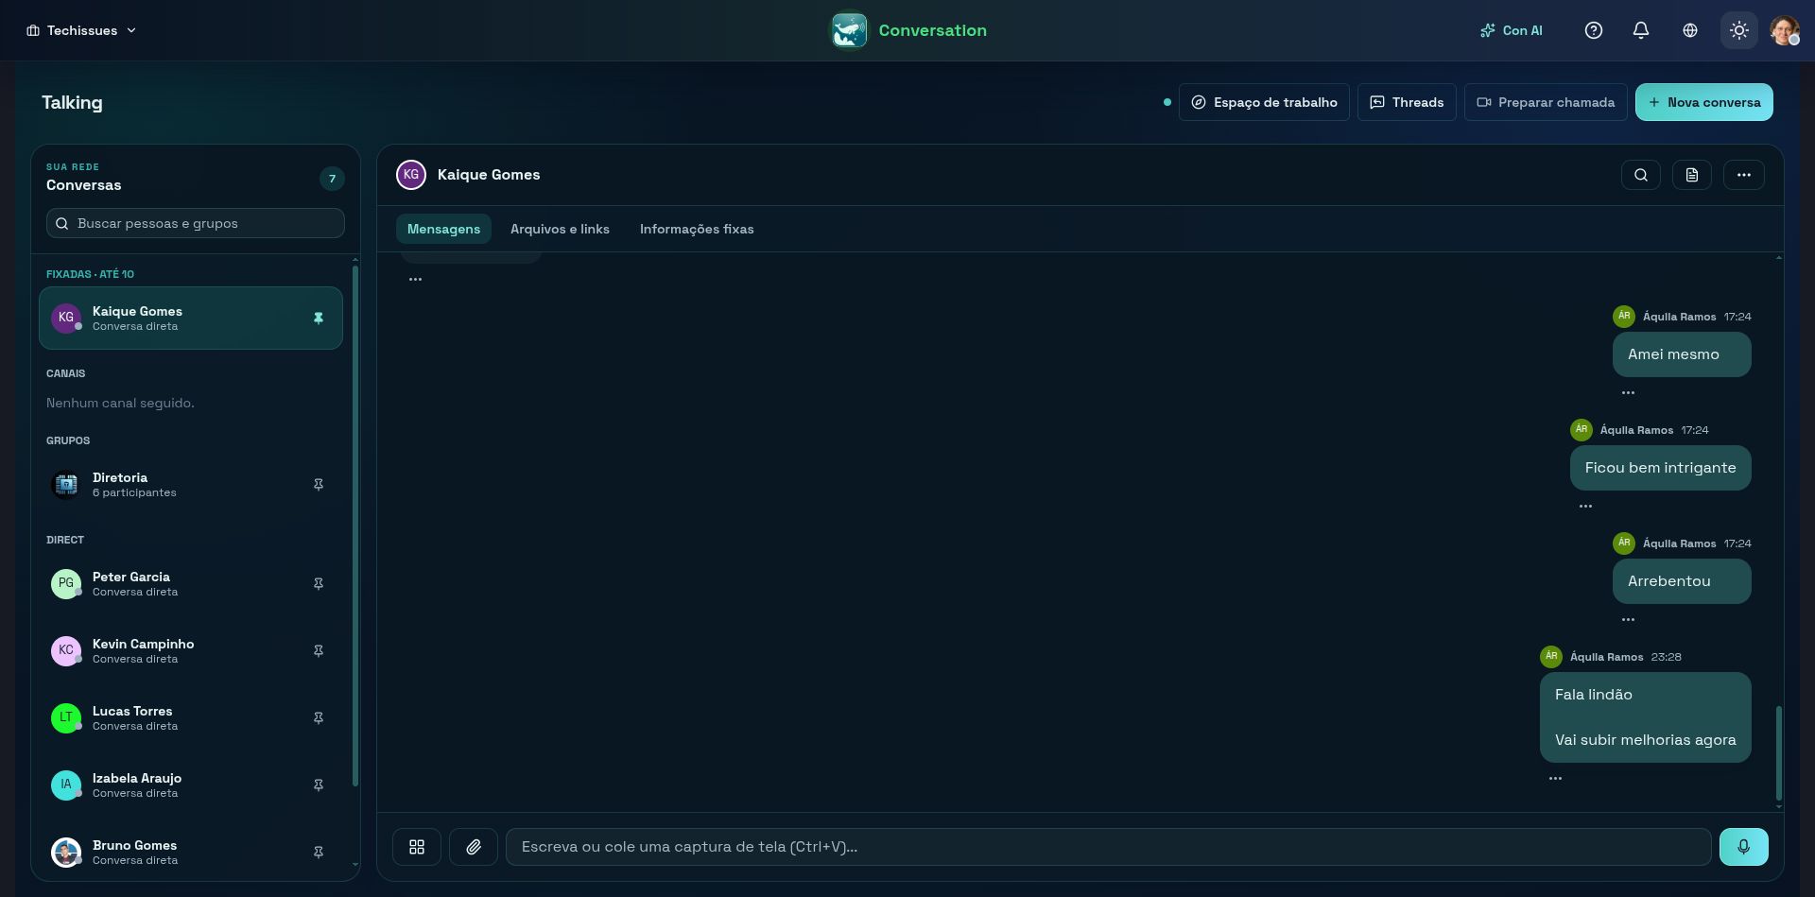Open Espaço de trabalho
This screenshot has width=1815, height=897.
(x=1264, y=102)
